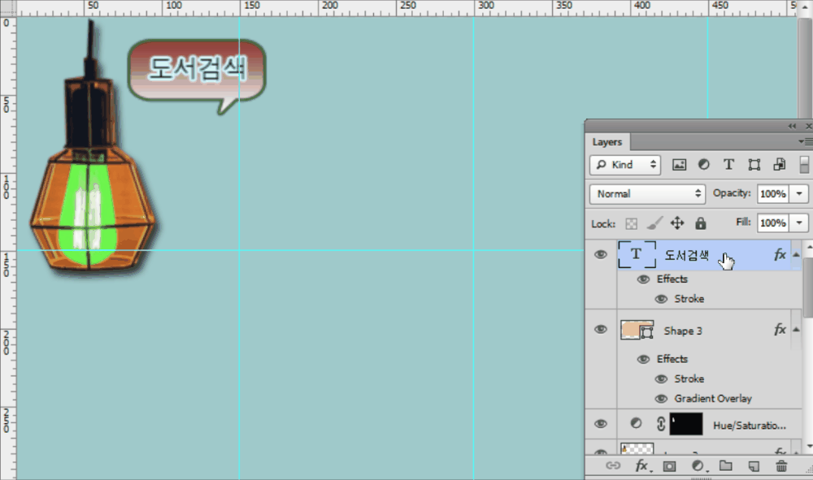Click the fx icon on 도서검색 layer
Screen dimensions: 813x480
pyautogui.click(x=780, y=254)
